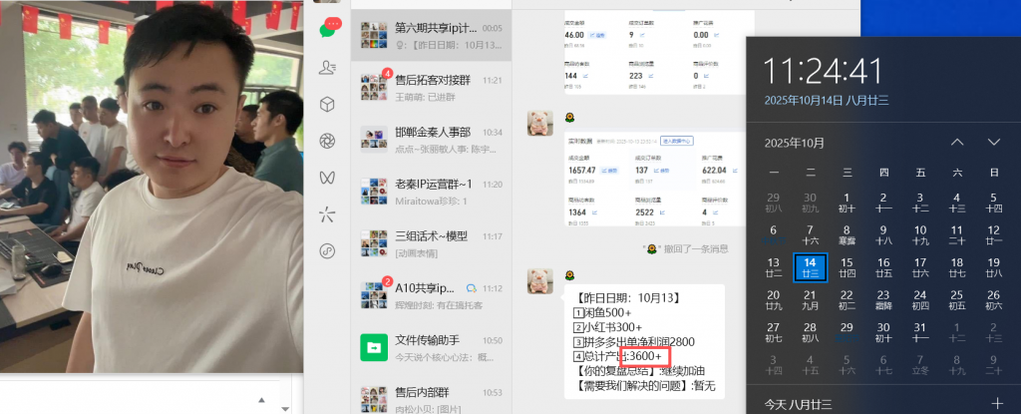
Task: Click the group avatar of 售后内部群
Action: click(374, 400)
